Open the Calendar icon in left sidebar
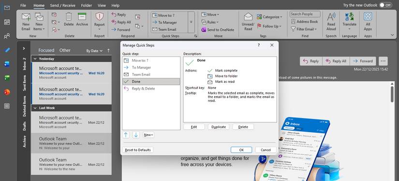Viewport: 399px width, 181px height. click(x=7, y=22)
